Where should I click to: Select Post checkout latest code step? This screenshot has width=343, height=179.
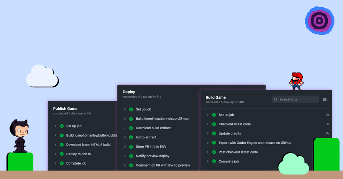[x=238, y=152]
